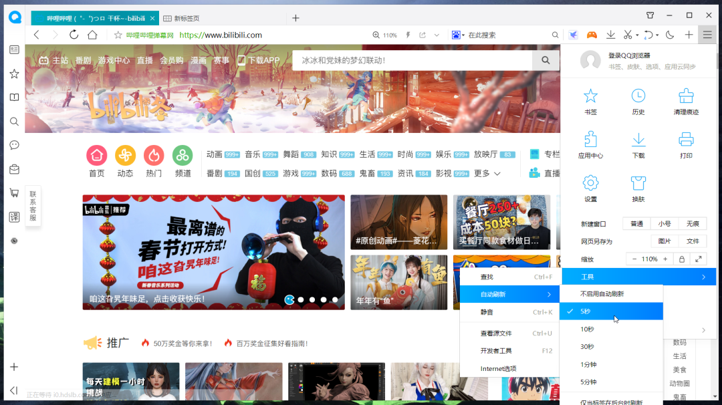Click the bilibili 热门 flame icon
This screenshot has width=722, height=405.
[x=154, y=156]
